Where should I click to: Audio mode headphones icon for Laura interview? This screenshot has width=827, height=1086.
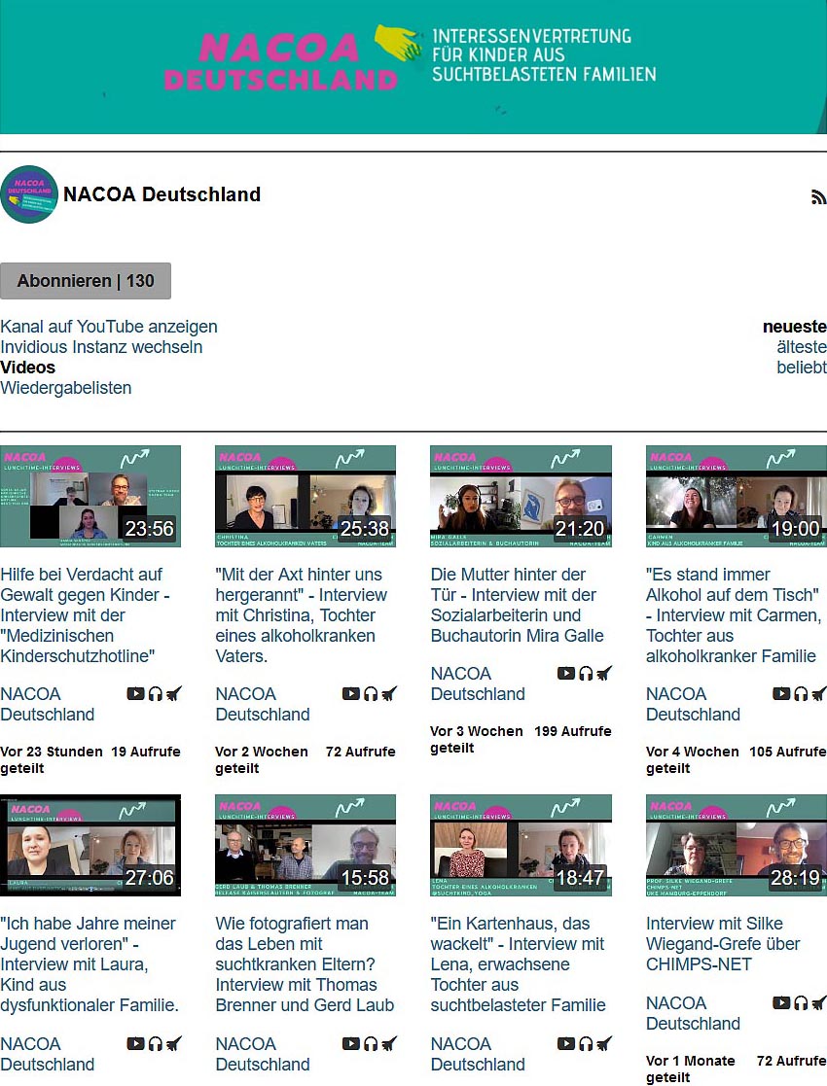coord(156,1043)
